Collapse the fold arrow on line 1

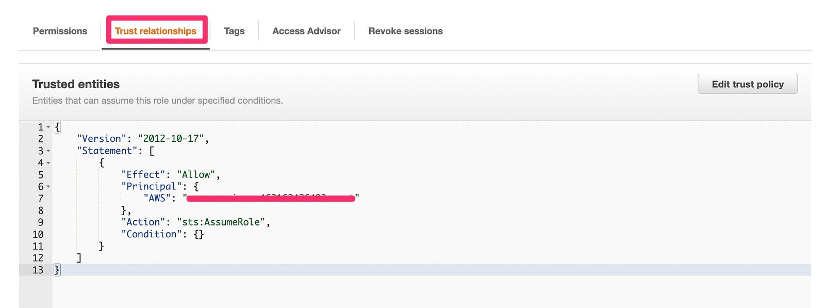pos(48,127)
